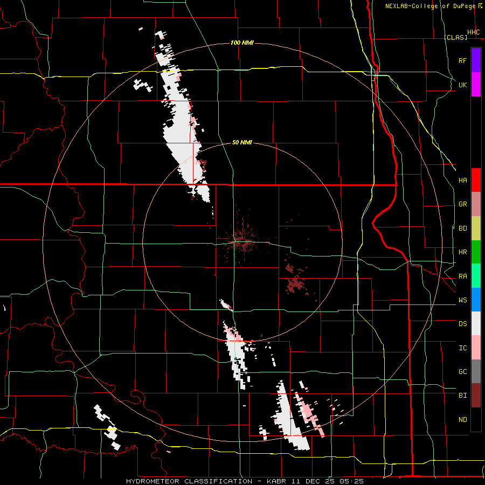
Task: Select the GC gray legend swatch
Action: click(x=476, y=371)
